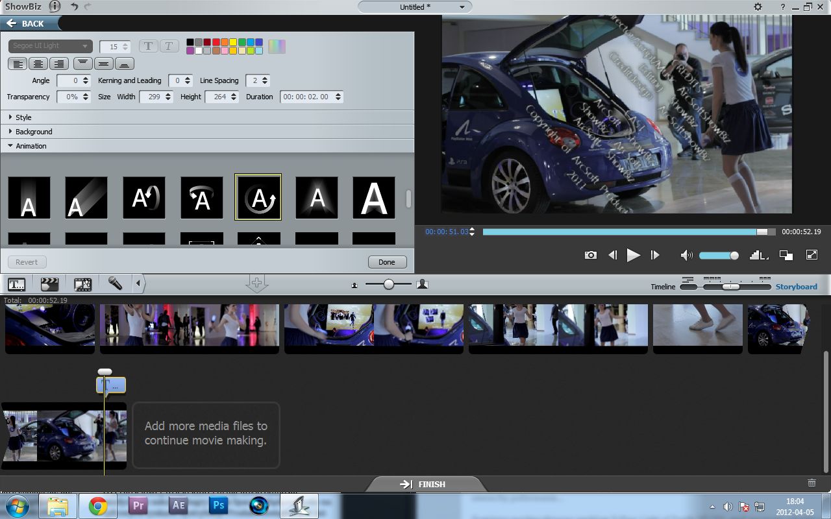
Task: Open the settings gear icon
Action: pyautogui.click(x=758, y=6)
